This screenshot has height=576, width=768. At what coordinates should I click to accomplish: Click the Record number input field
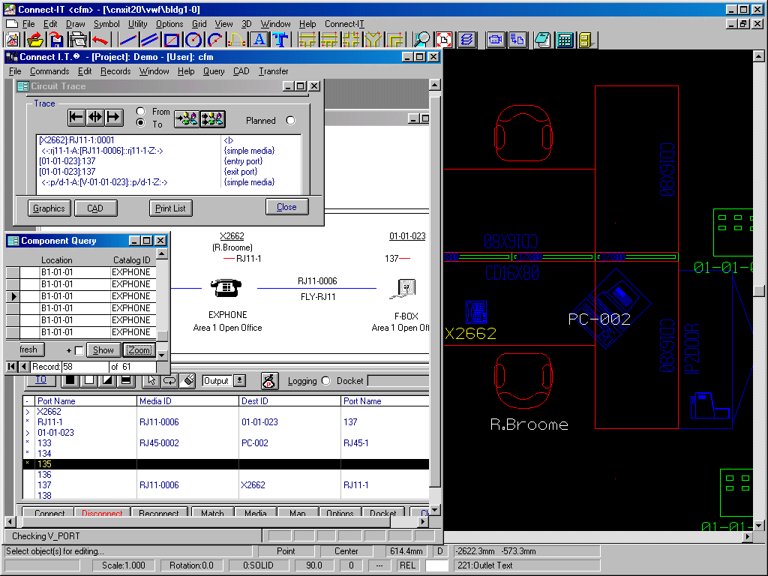click(x=84, y=367)
